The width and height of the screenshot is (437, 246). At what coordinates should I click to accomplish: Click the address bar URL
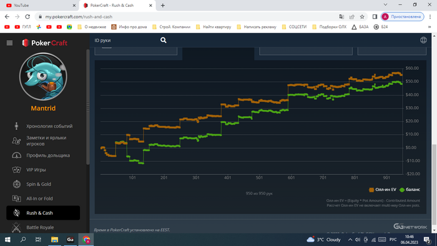pos(79,17)
